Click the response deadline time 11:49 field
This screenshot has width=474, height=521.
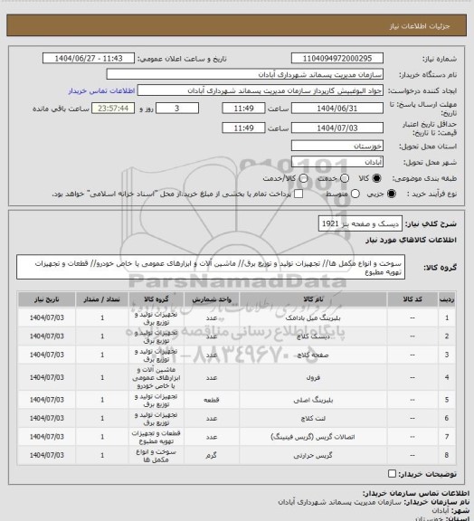243,109
